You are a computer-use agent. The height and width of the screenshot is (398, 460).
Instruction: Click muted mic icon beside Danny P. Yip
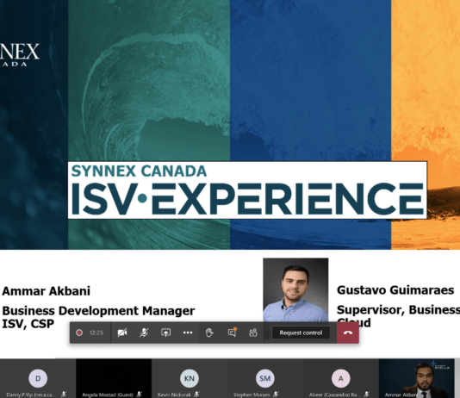pos(64,395)
